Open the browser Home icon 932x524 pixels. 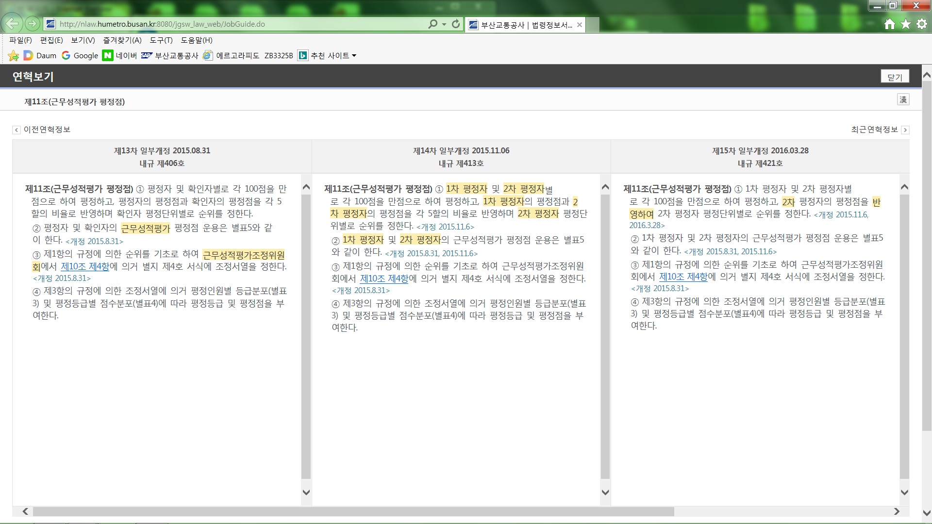tap(889, 24)
